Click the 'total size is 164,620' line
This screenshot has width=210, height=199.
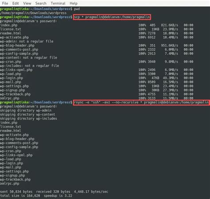point(36,196)
